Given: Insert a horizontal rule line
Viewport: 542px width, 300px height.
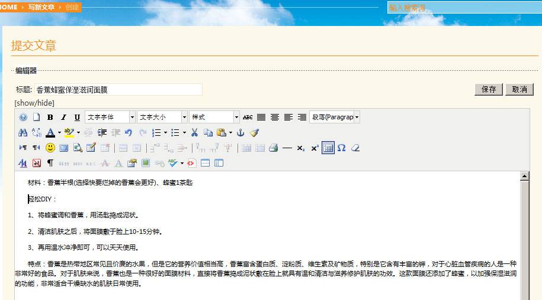Looking at the screenshot, I should pyautogui.click(x=287, y=148).
